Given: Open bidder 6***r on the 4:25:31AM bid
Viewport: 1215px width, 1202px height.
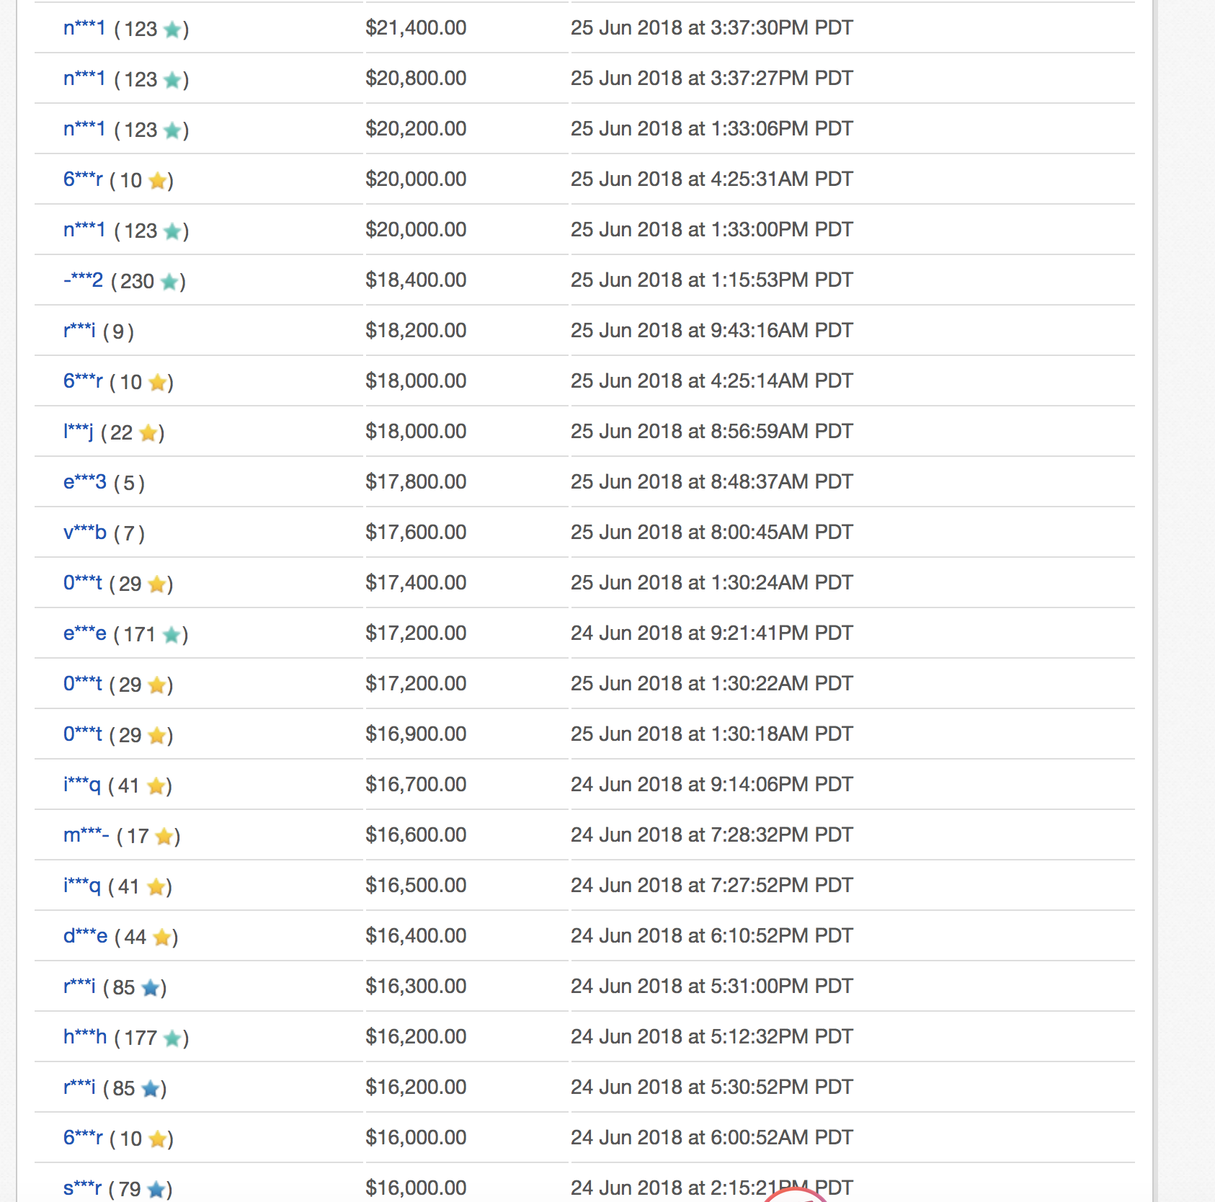Looking at the screenshot, I should [83, 179].
